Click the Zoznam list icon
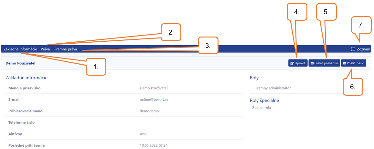Viewport: 374px width, 149px height. 353,49
